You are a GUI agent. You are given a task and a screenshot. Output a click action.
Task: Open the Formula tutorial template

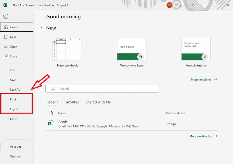pos(196,49)
